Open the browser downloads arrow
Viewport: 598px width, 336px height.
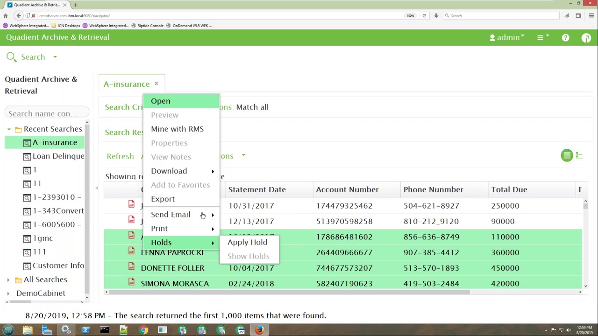coord(436,15)
